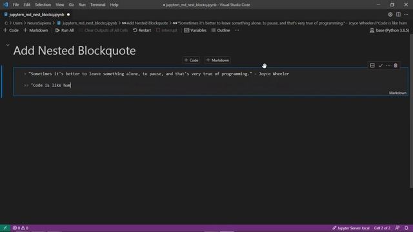Image resolution: width=413 pixels, height=232 pixels.
Task: Open the Variables panel
Action: click(x=195, y=30)
